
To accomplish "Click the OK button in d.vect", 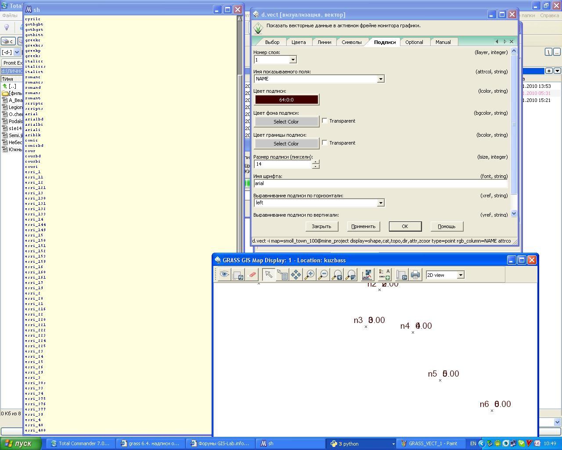I will [405, 226].
